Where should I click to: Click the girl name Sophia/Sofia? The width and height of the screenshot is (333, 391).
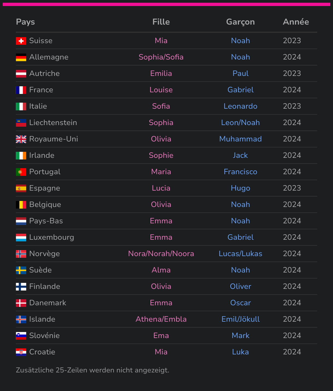click(x=161, y=57)
